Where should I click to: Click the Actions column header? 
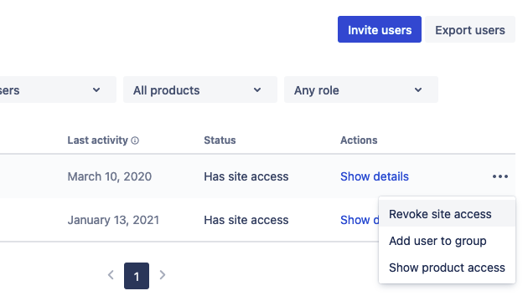(x=359, y=140)
